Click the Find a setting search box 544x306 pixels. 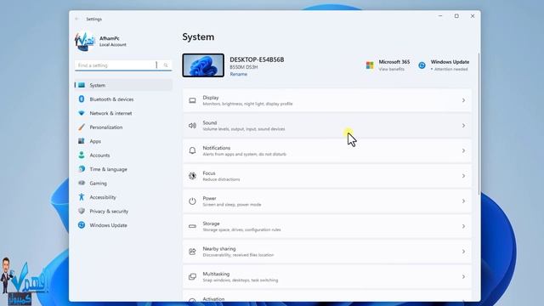coord(123,65)
